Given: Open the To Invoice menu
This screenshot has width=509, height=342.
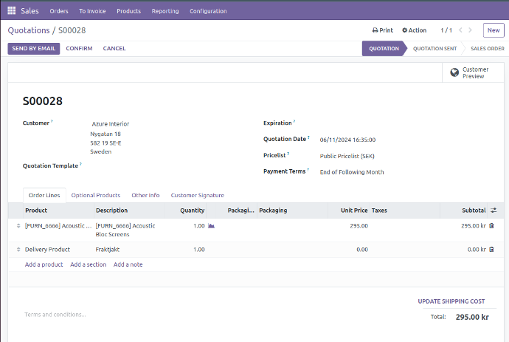Looking at the screenshot, I should 92,11.
